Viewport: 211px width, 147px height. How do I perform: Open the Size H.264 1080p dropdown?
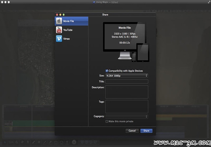pyautogui.click(x=127, y=76)
